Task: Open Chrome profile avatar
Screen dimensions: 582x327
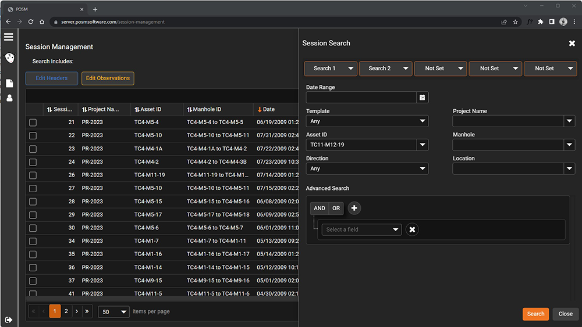Action: [x=563, y=22]
